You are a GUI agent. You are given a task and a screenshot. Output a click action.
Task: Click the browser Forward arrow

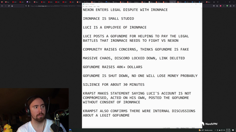tap(6, 6)
